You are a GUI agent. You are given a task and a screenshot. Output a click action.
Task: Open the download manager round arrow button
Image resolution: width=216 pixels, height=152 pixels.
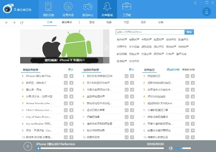(206, 12)
